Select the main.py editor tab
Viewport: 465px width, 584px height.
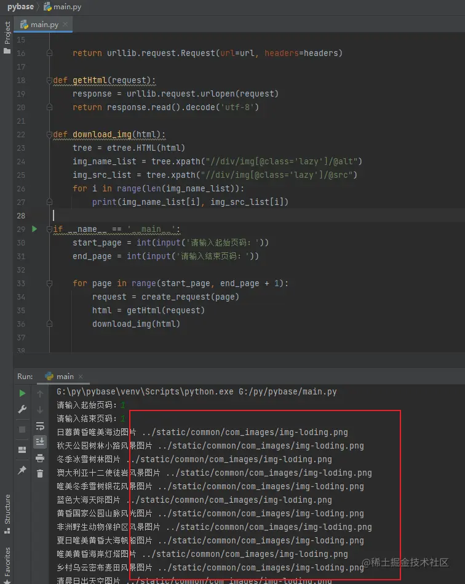click(x=43, y=25)
